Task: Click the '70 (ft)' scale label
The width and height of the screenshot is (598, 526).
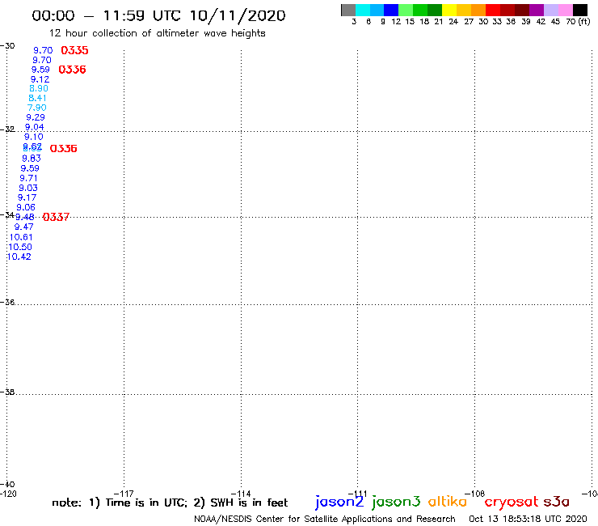Action: pos(578,22)
